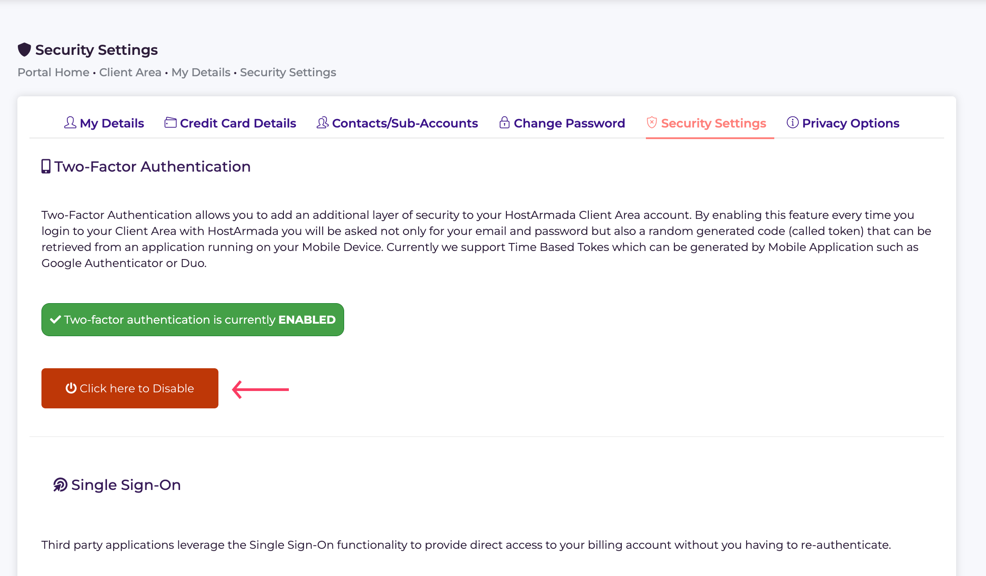The width and height of the screenshot is (986, 576).
Task: Open the Client Area breadcrumb link
Action: point(130,72)
